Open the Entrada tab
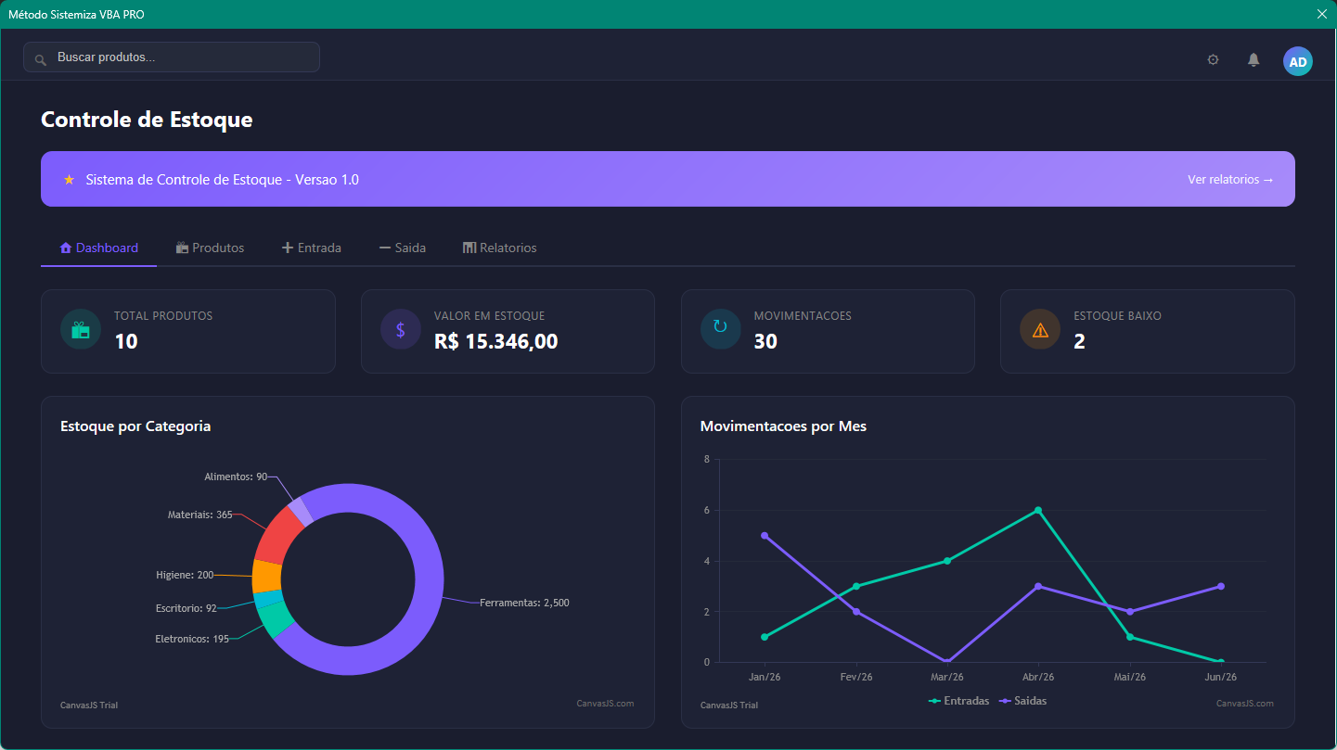Viewport: 1337px width, 750px height. [312, 248]
